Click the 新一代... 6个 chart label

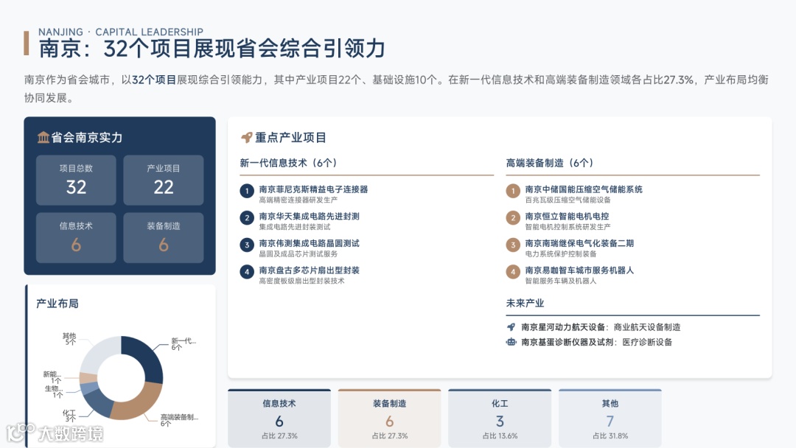click(x=184, y=344)
